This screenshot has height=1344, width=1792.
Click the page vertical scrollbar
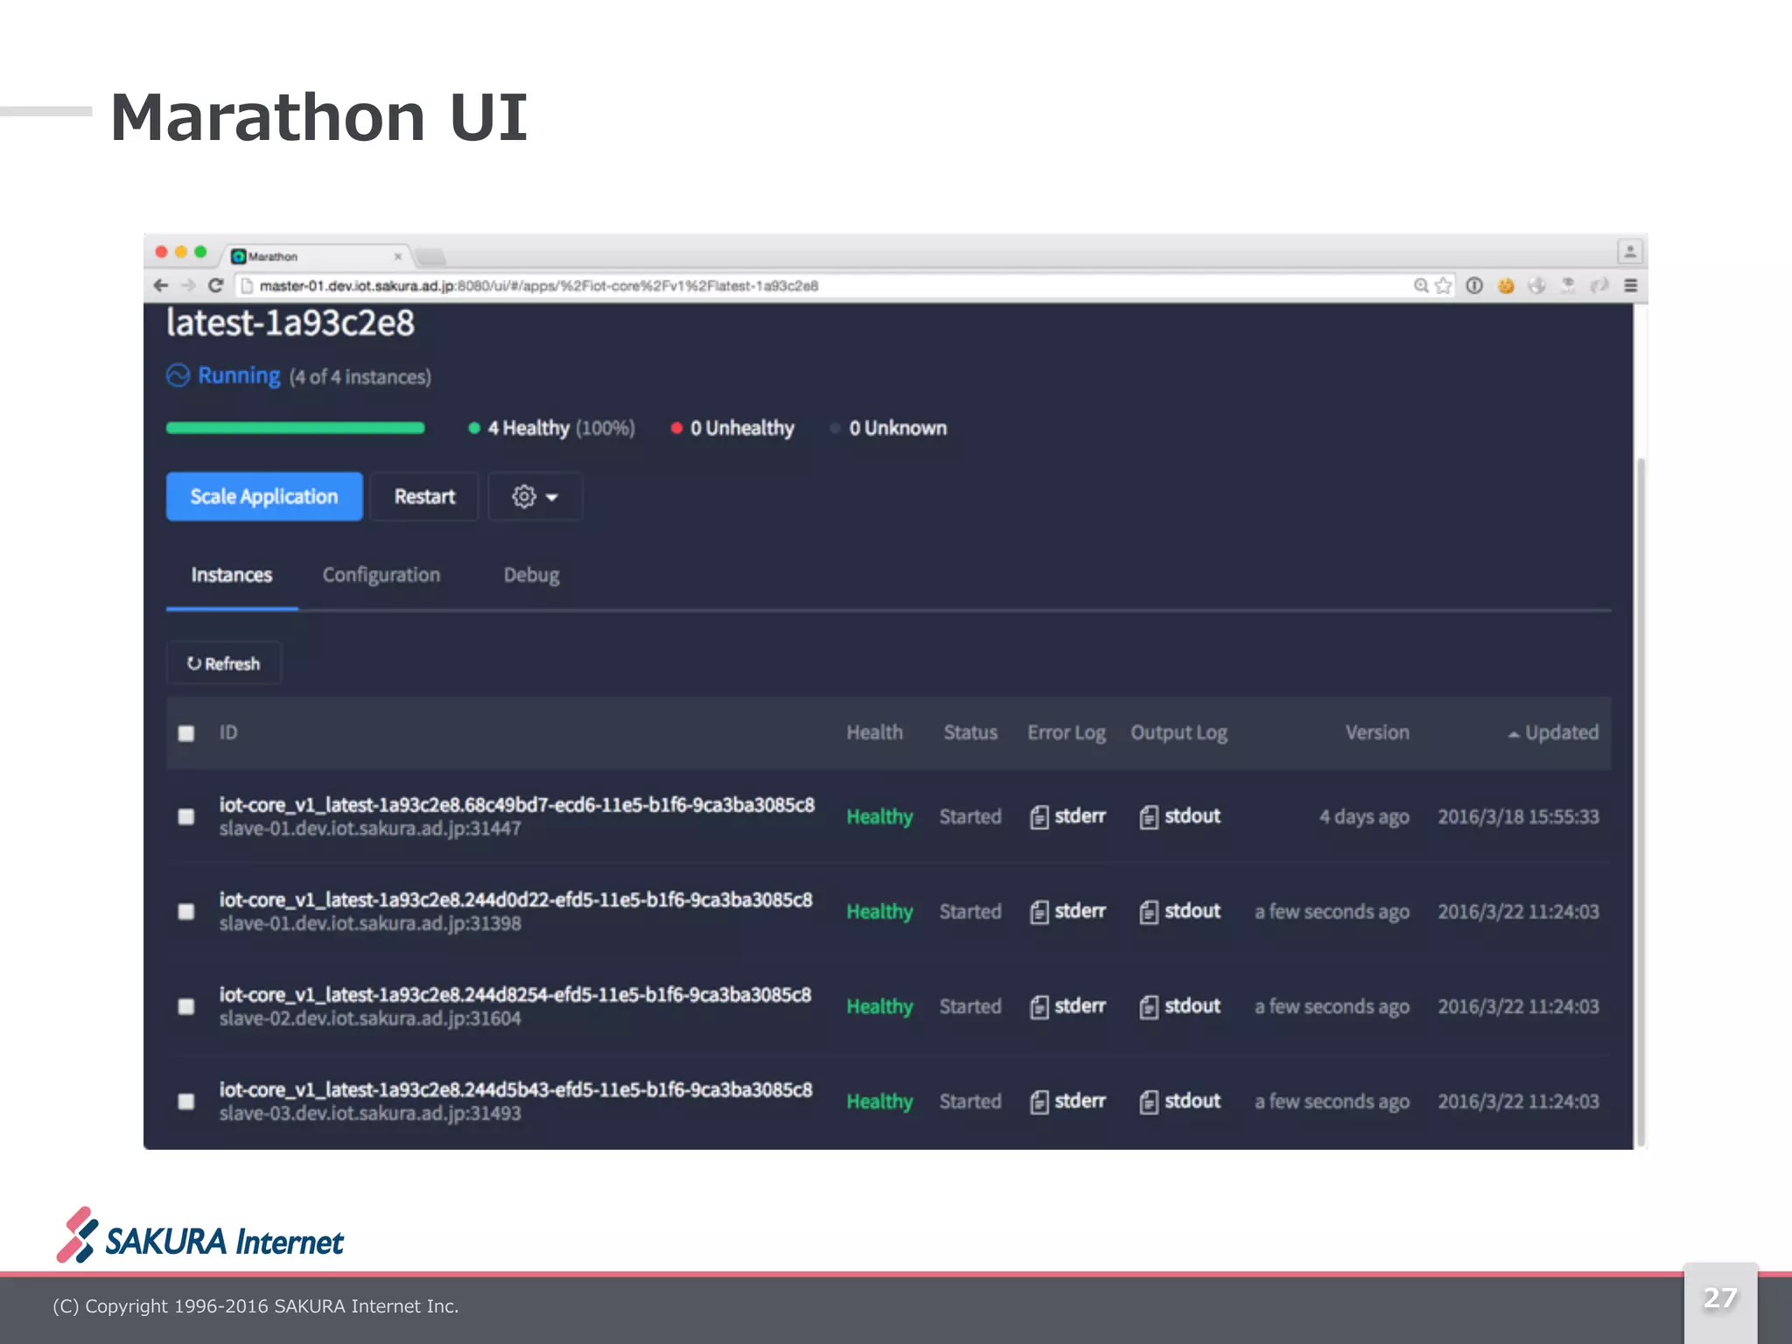pos(1641,801)
